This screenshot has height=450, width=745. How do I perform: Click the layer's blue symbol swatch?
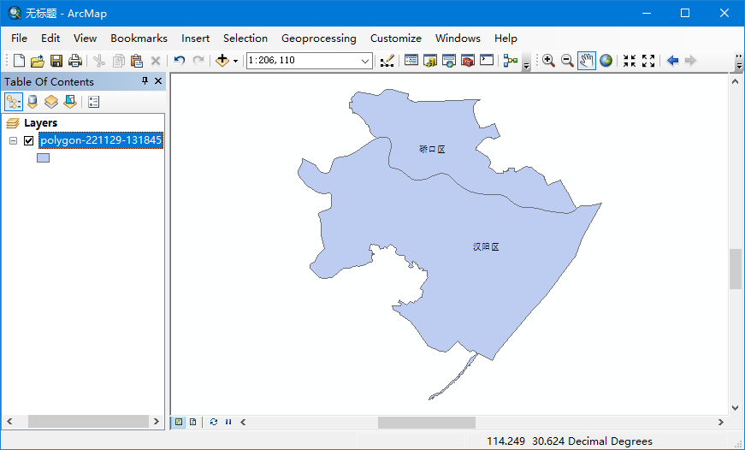tap(44, 157)
